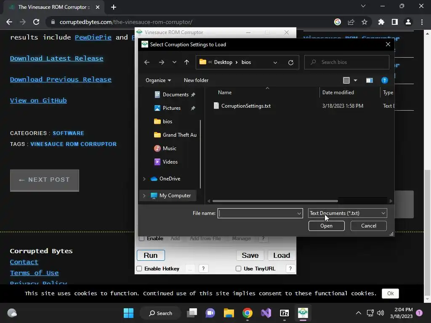The image size is (431, 323).
Task: Share this page icon in Chrome
Action: click(351, 22)
